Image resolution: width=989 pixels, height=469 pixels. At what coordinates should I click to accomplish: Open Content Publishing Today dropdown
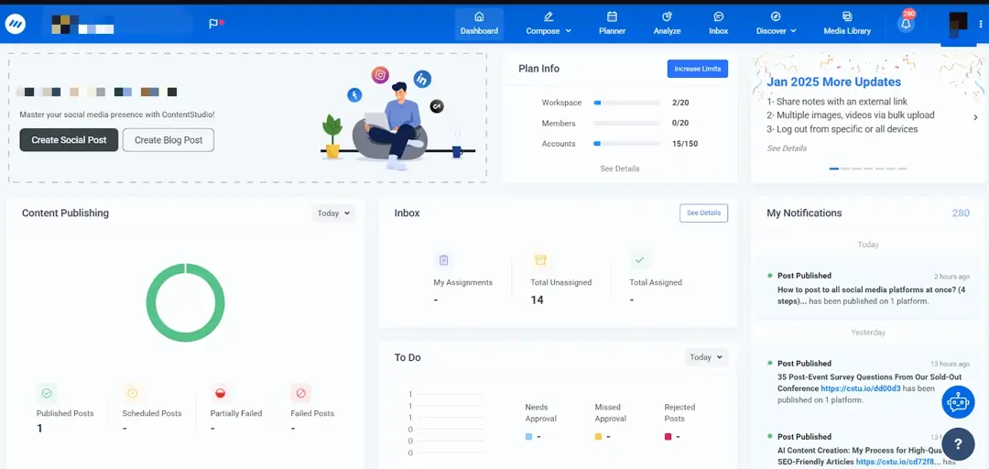(x=333, y=213)
